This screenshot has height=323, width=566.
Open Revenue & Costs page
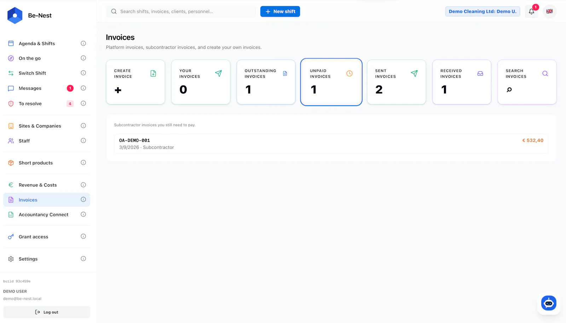coord(47,185)
